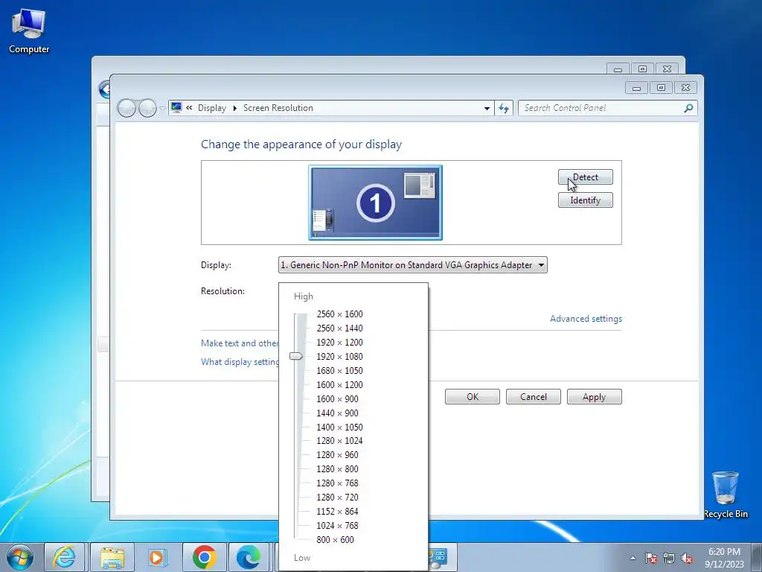Open Microsoft Edge from the taskbar
Screen dimensions: 762x572
(x=249, y=557)
